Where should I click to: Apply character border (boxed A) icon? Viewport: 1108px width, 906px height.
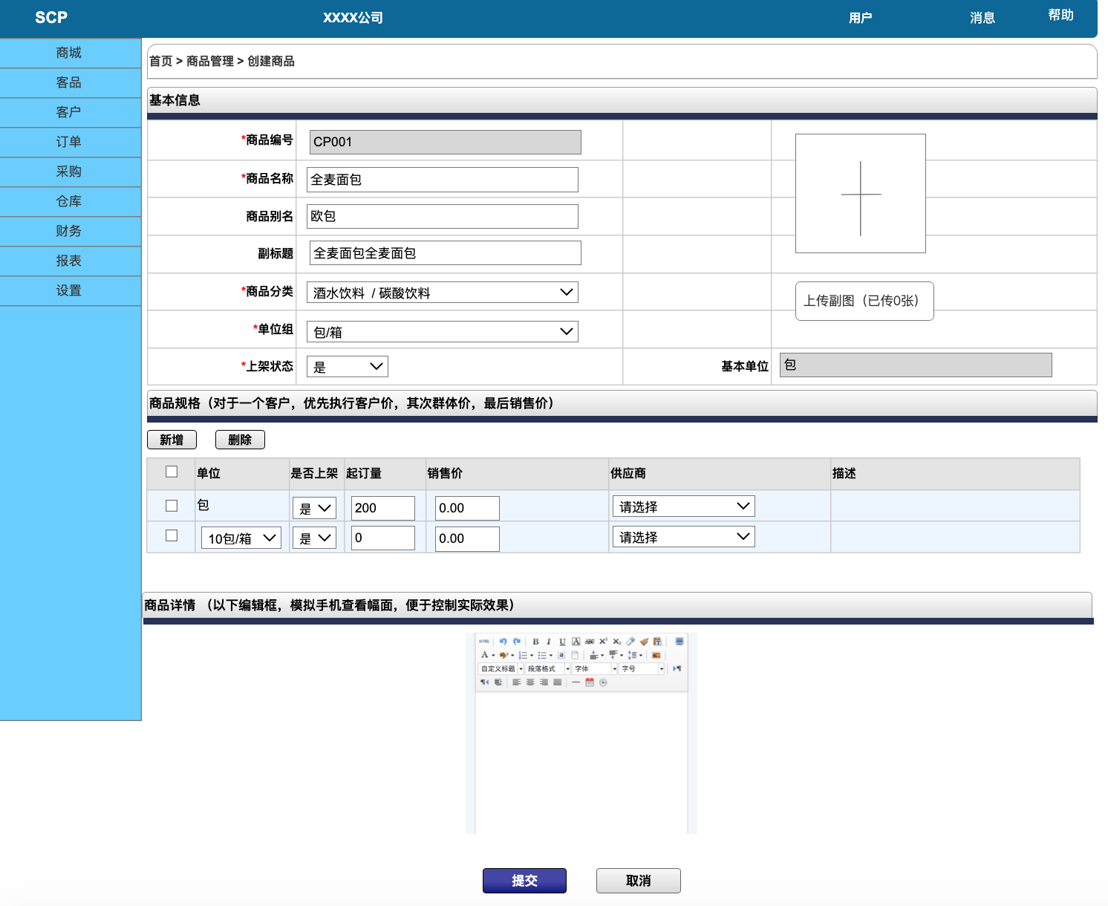(x=576, y=642)
